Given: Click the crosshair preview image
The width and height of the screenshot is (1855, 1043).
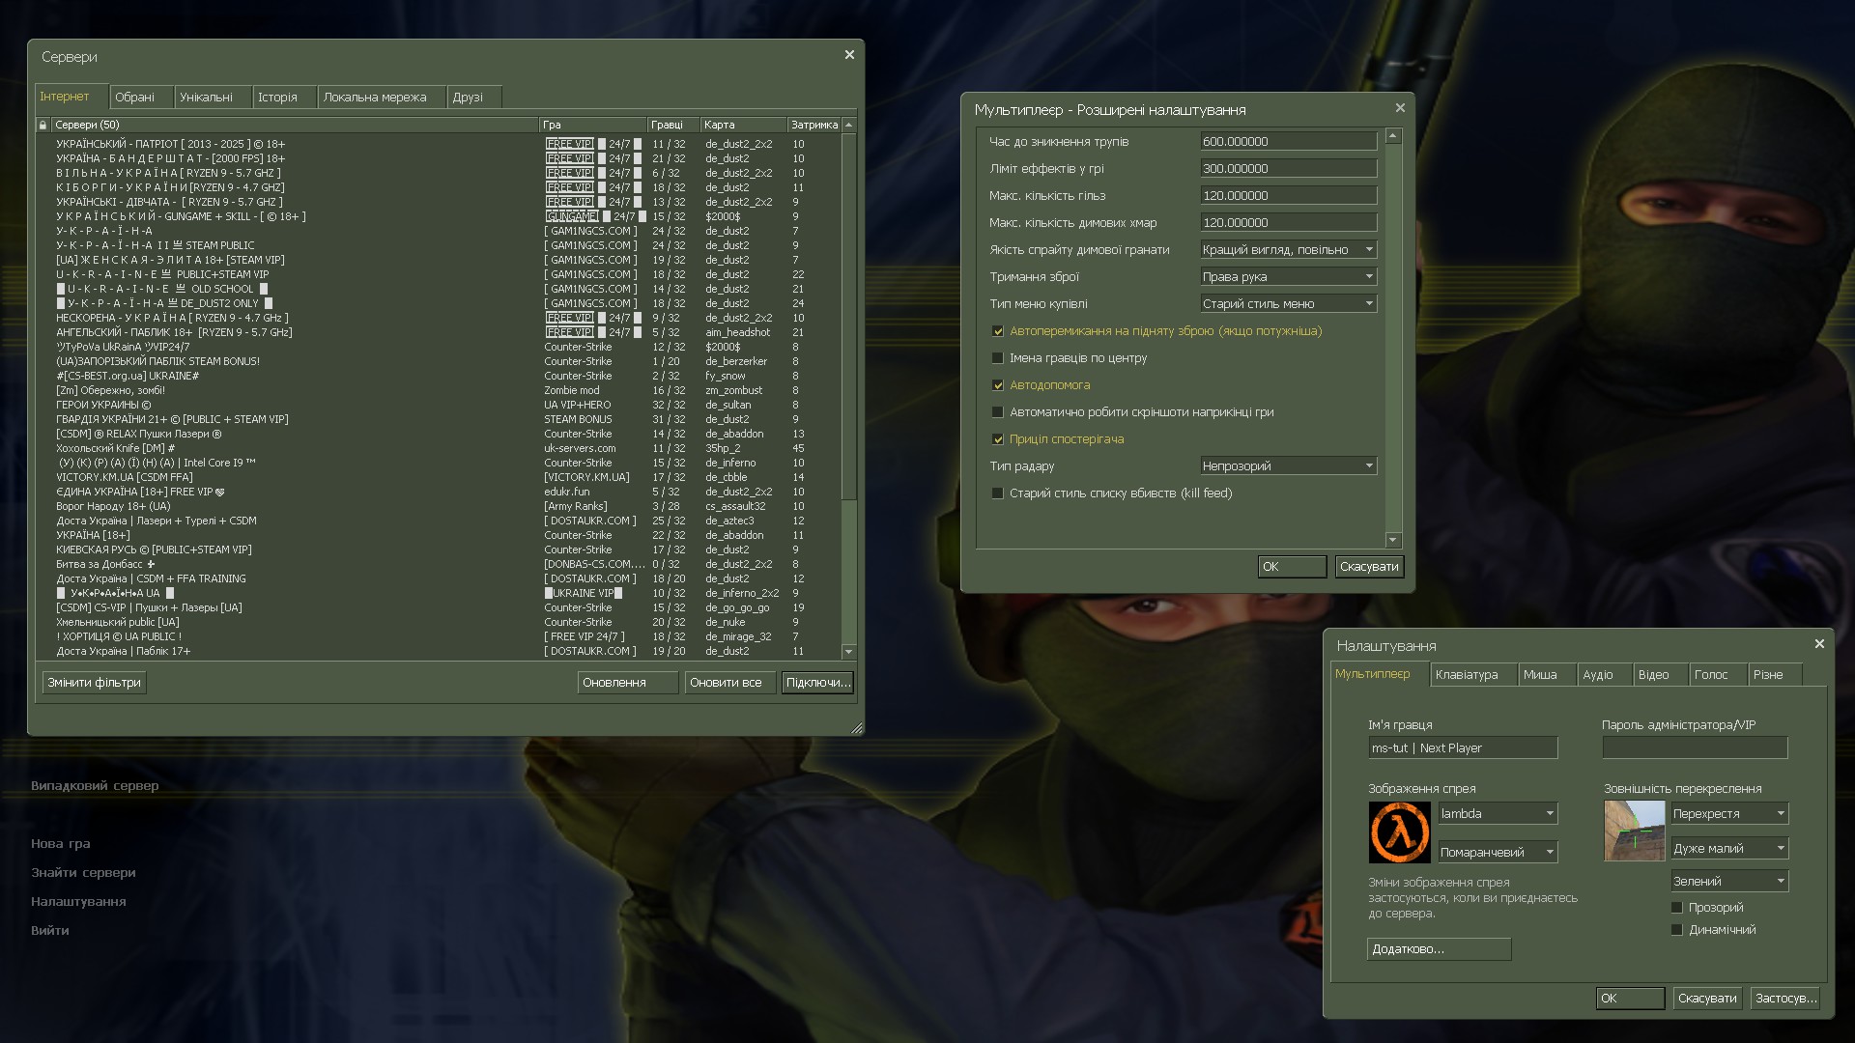Looking at the screenshot, I should (x=1635, y=831).
